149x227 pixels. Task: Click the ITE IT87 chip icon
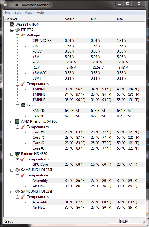pos(17,30)
